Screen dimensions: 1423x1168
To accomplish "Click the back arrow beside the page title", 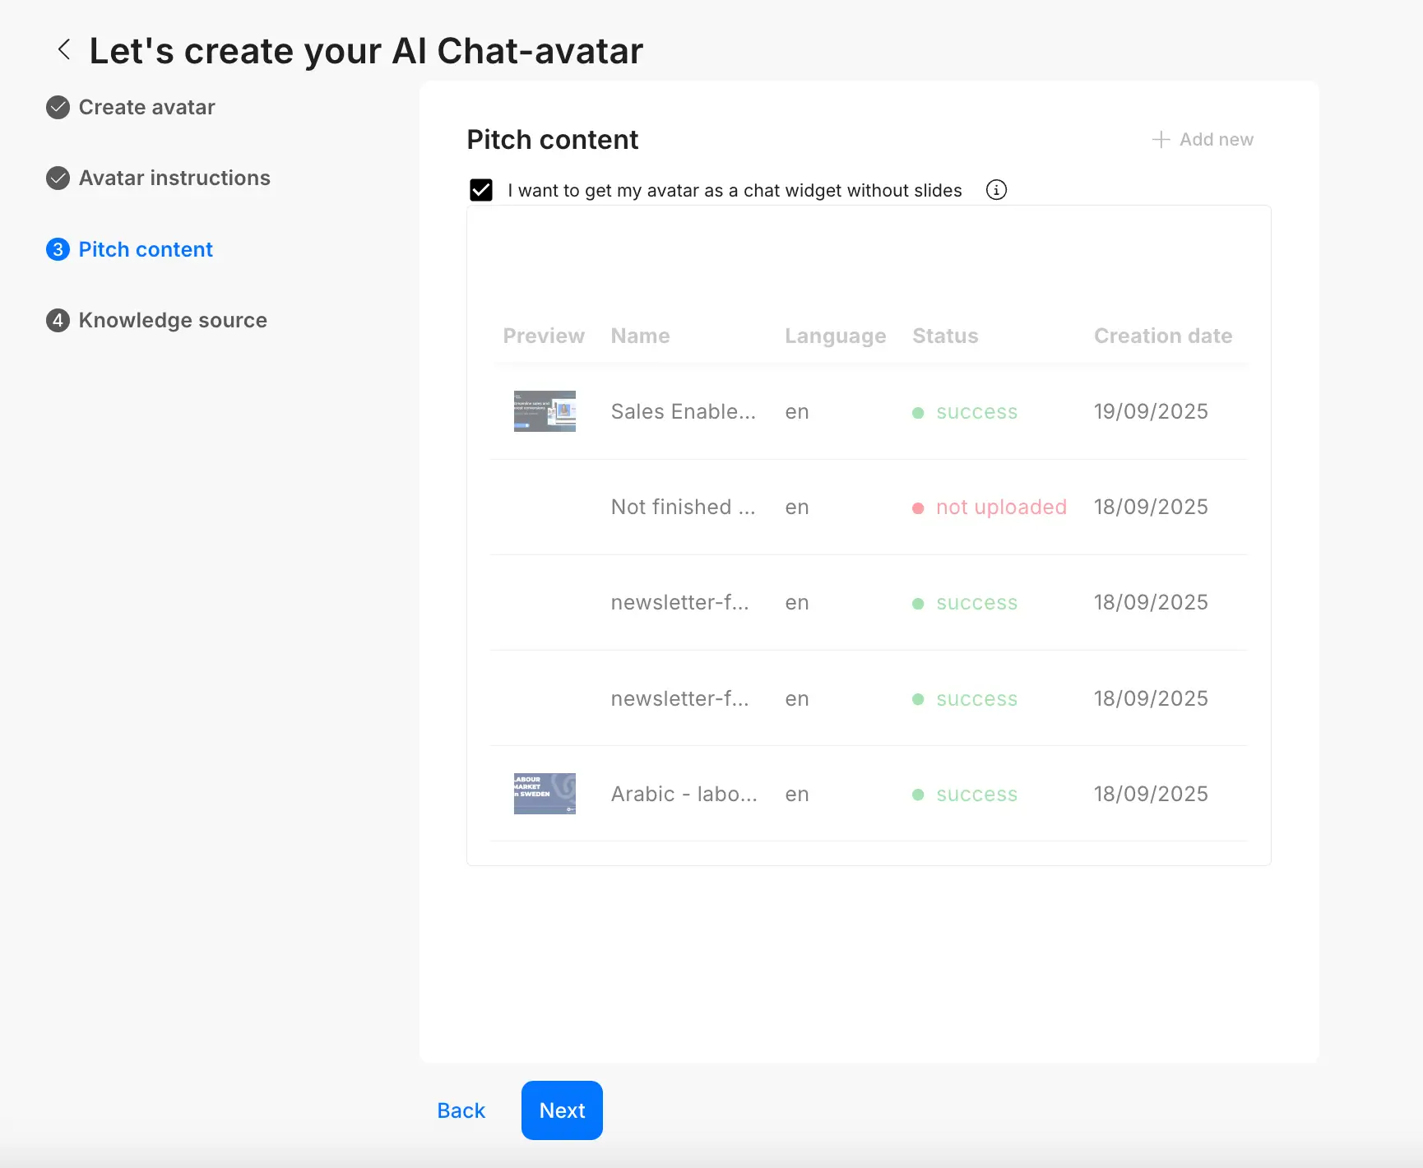I will pyautogui.click(x=64, y=50).
